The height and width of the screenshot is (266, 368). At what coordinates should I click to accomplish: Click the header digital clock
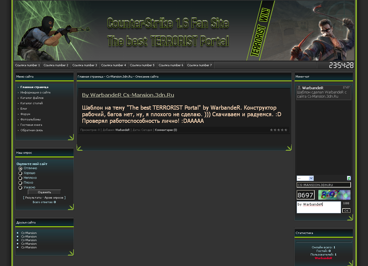click(341, 65)
